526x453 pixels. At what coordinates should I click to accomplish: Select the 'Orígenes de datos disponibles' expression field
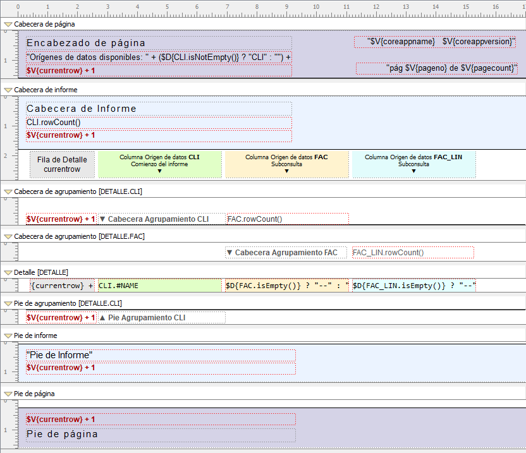158,57
